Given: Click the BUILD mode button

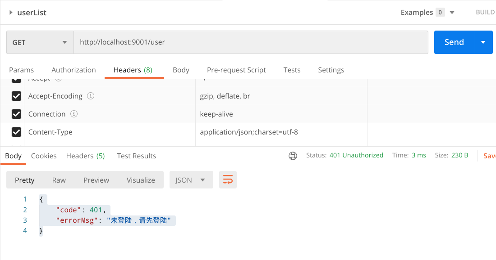Looking at the screenshot, I should (x=485, y=13).
